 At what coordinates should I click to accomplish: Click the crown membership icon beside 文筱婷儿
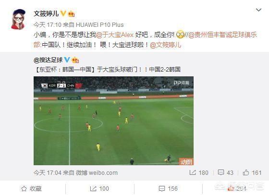tap(71, 14)
